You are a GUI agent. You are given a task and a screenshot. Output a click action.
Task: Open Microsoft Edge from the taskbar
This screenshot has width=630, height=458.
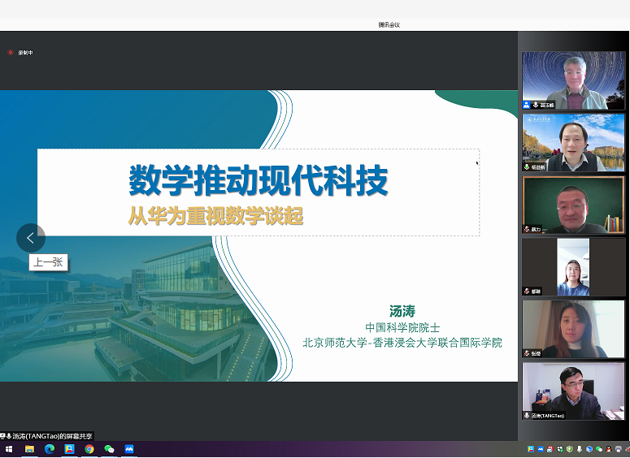(x=50, y=449)
